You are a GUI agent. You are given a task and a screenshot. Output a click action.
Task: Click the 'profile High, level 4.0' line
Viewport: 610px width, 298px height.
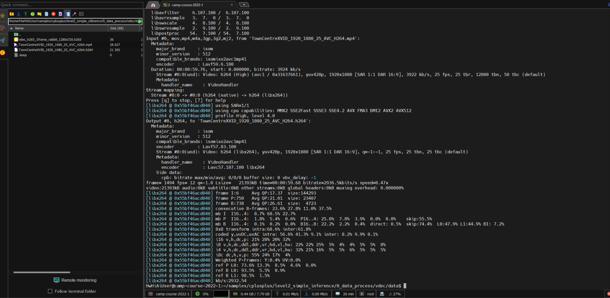[x=210, y=116]
